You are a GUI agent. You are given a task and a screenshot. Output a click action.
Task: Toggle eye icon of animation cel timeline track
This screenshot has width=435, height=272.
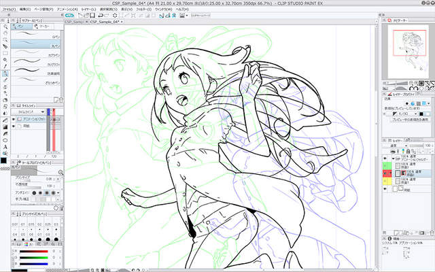pos(15,119)
